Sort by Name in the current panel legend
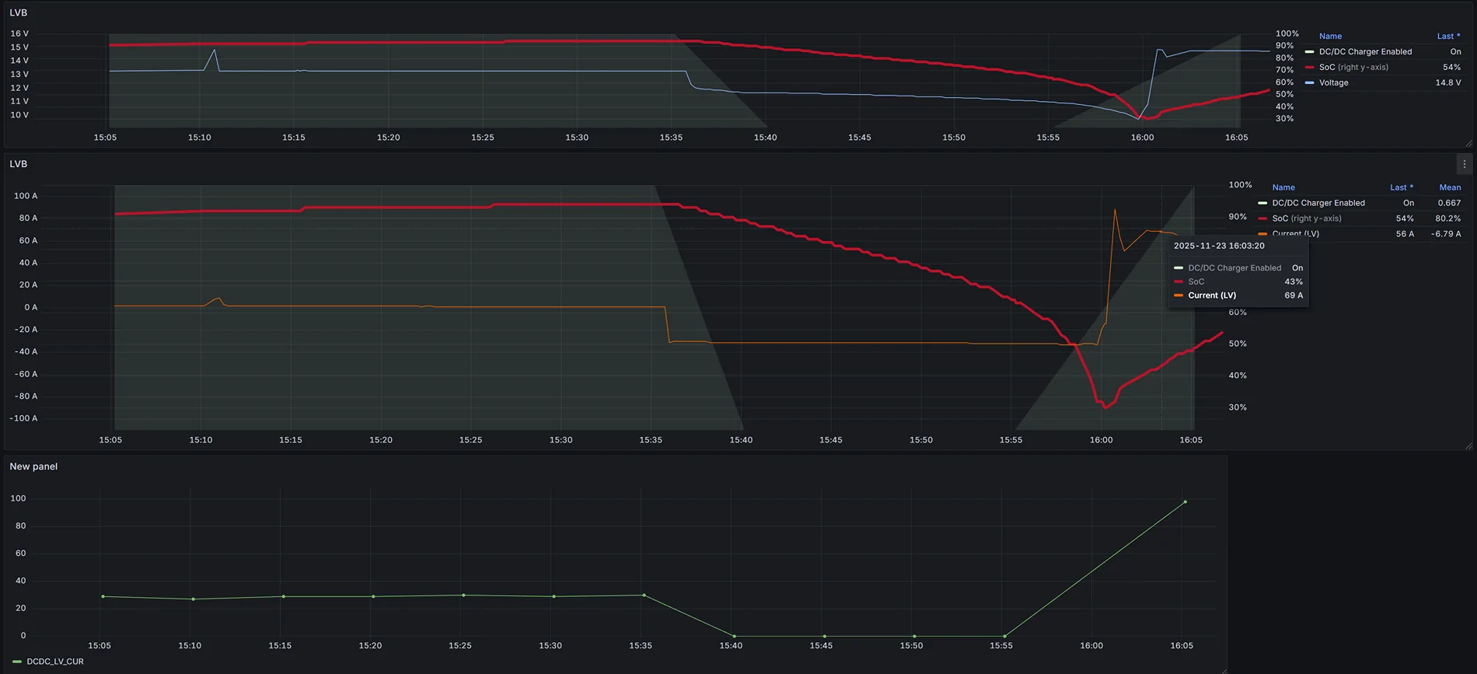The width and height of the screenshot is (1477, 674). tap(1283, 187)
